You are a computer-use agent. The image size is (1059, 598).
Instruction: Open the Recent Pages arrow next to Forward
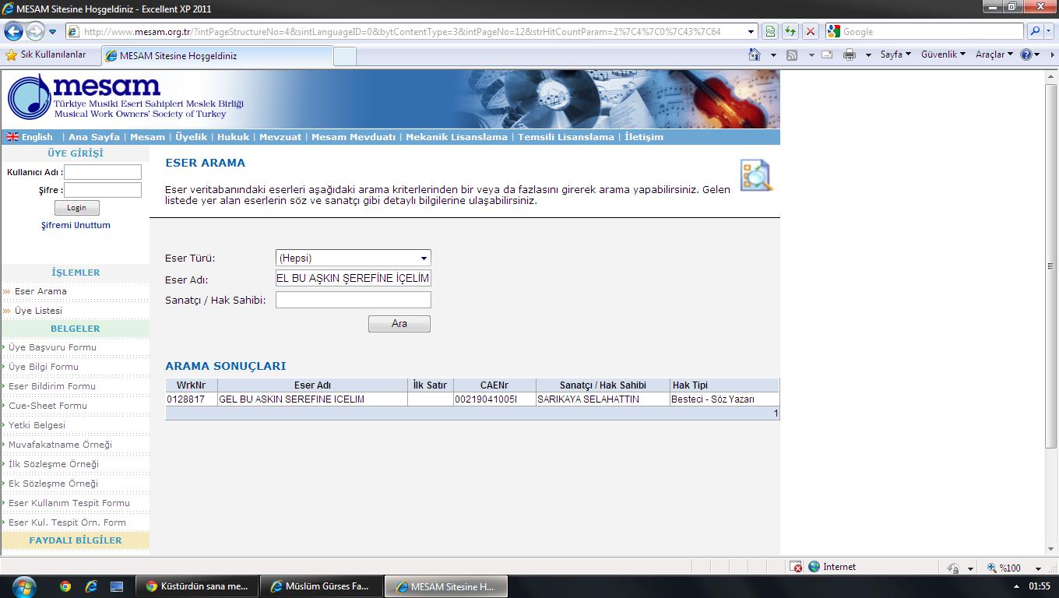tap(52, 32)
